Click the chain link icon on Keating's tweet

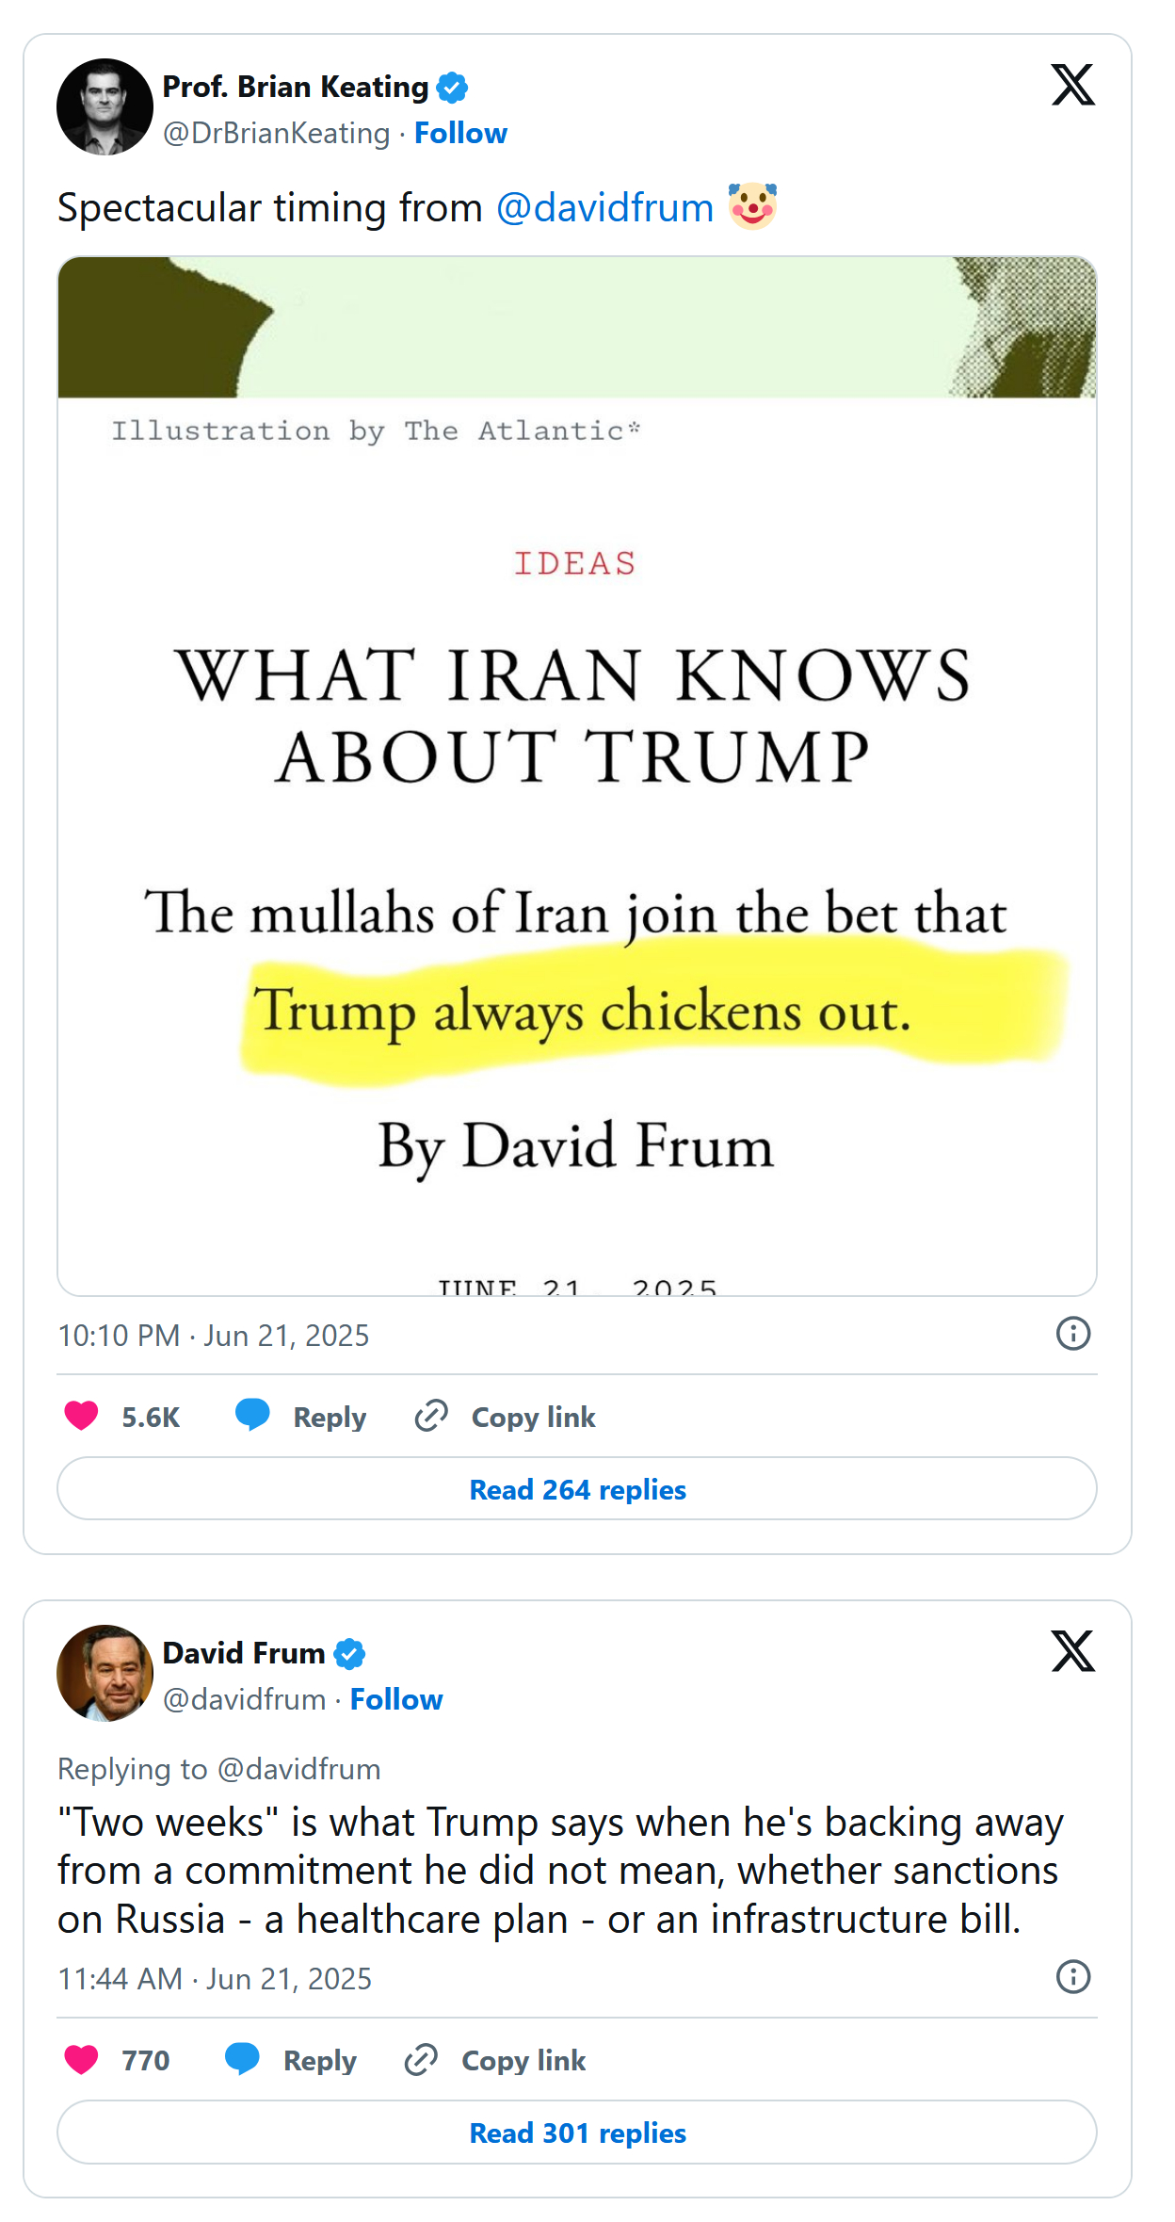click(x=431, y=1416)
